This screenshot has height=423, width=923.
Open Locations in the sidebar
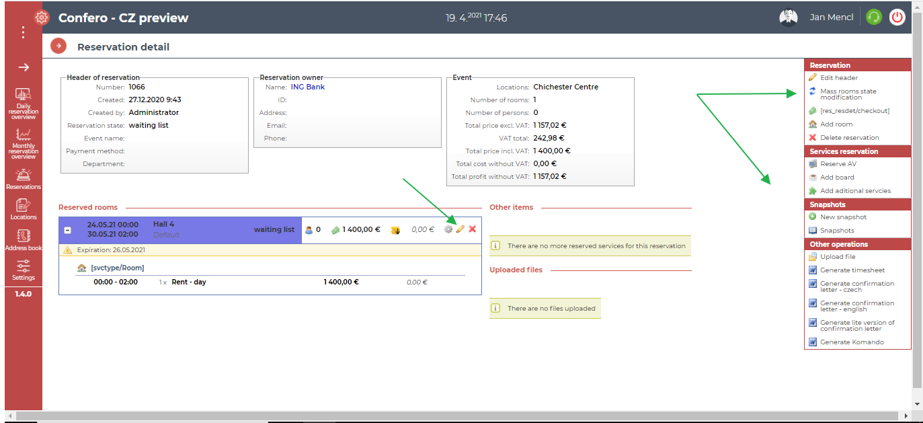point(24,209)
